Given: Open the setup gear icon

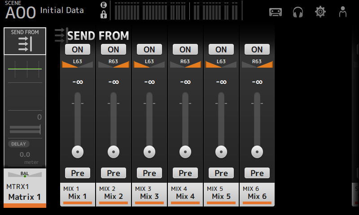Looking at the screenshot, I should coord(320,12).
